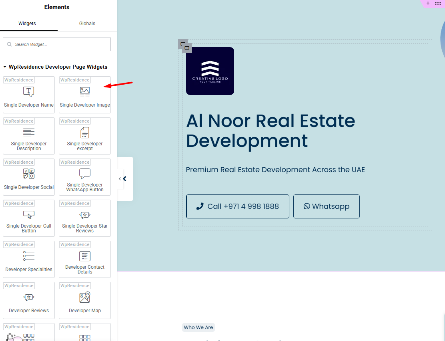Pick the Single Developer WhatsApp Button widget

[85, 178]
